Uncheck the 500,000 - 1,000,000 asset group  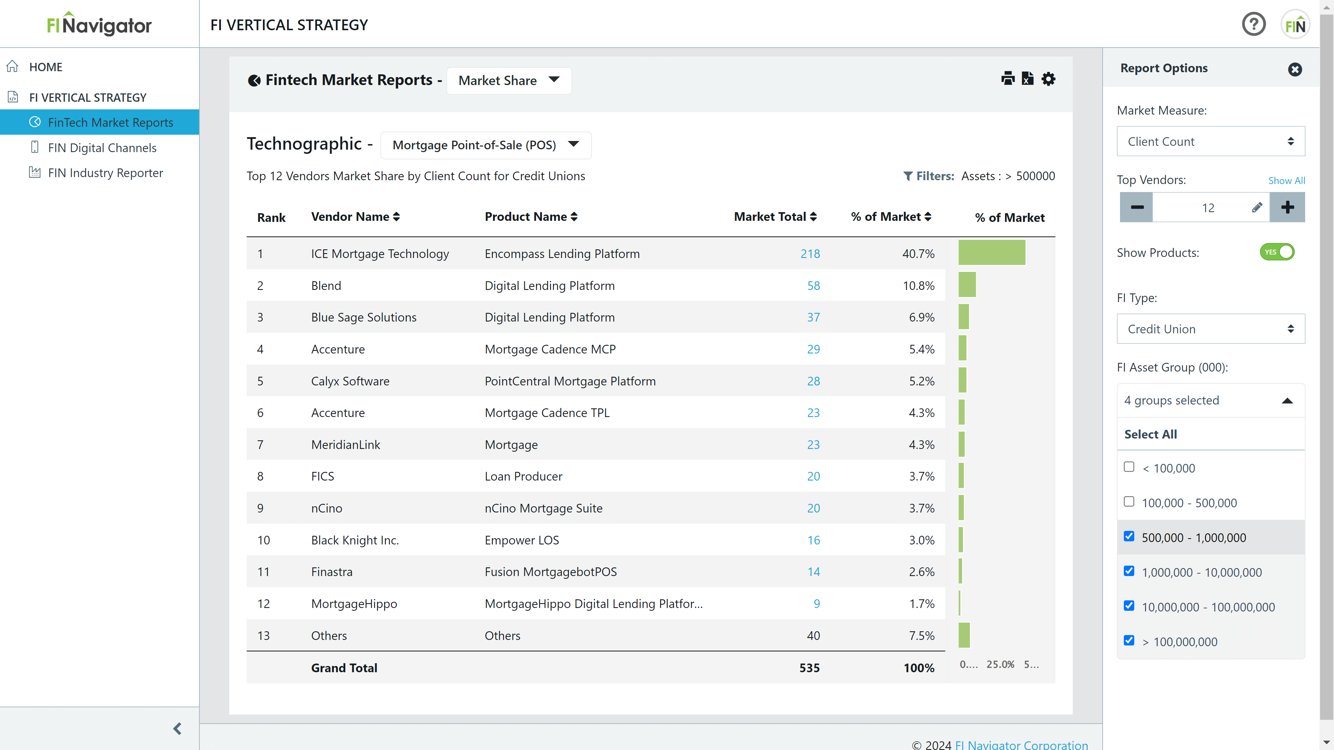[x=1129, y=536]
